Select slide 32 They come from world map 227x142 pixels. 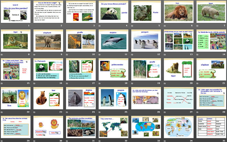113,128
